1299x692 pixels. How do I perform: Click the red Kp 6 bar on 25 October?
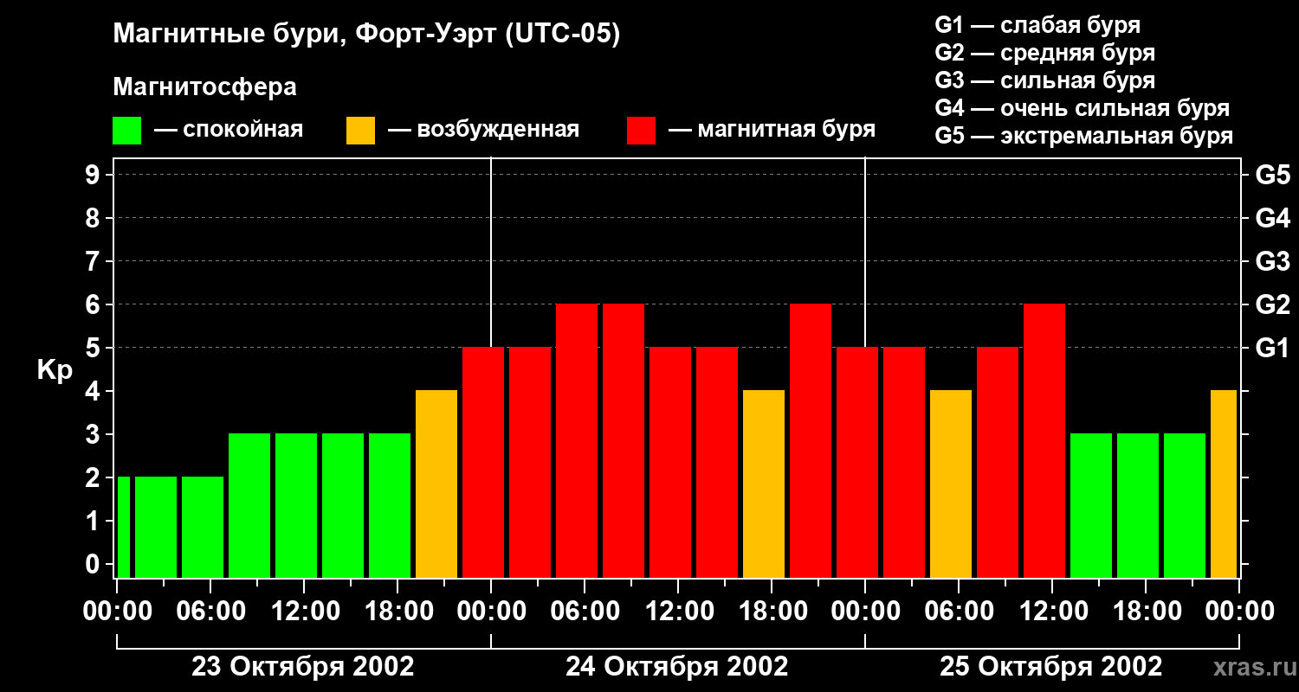1044,440
